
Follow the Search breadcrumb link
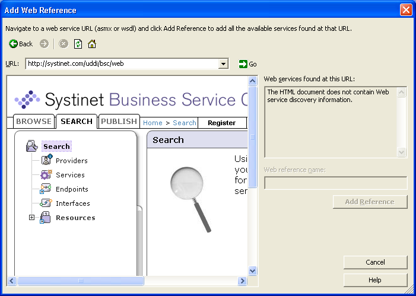pyautogui.click(x=185, y=123)
